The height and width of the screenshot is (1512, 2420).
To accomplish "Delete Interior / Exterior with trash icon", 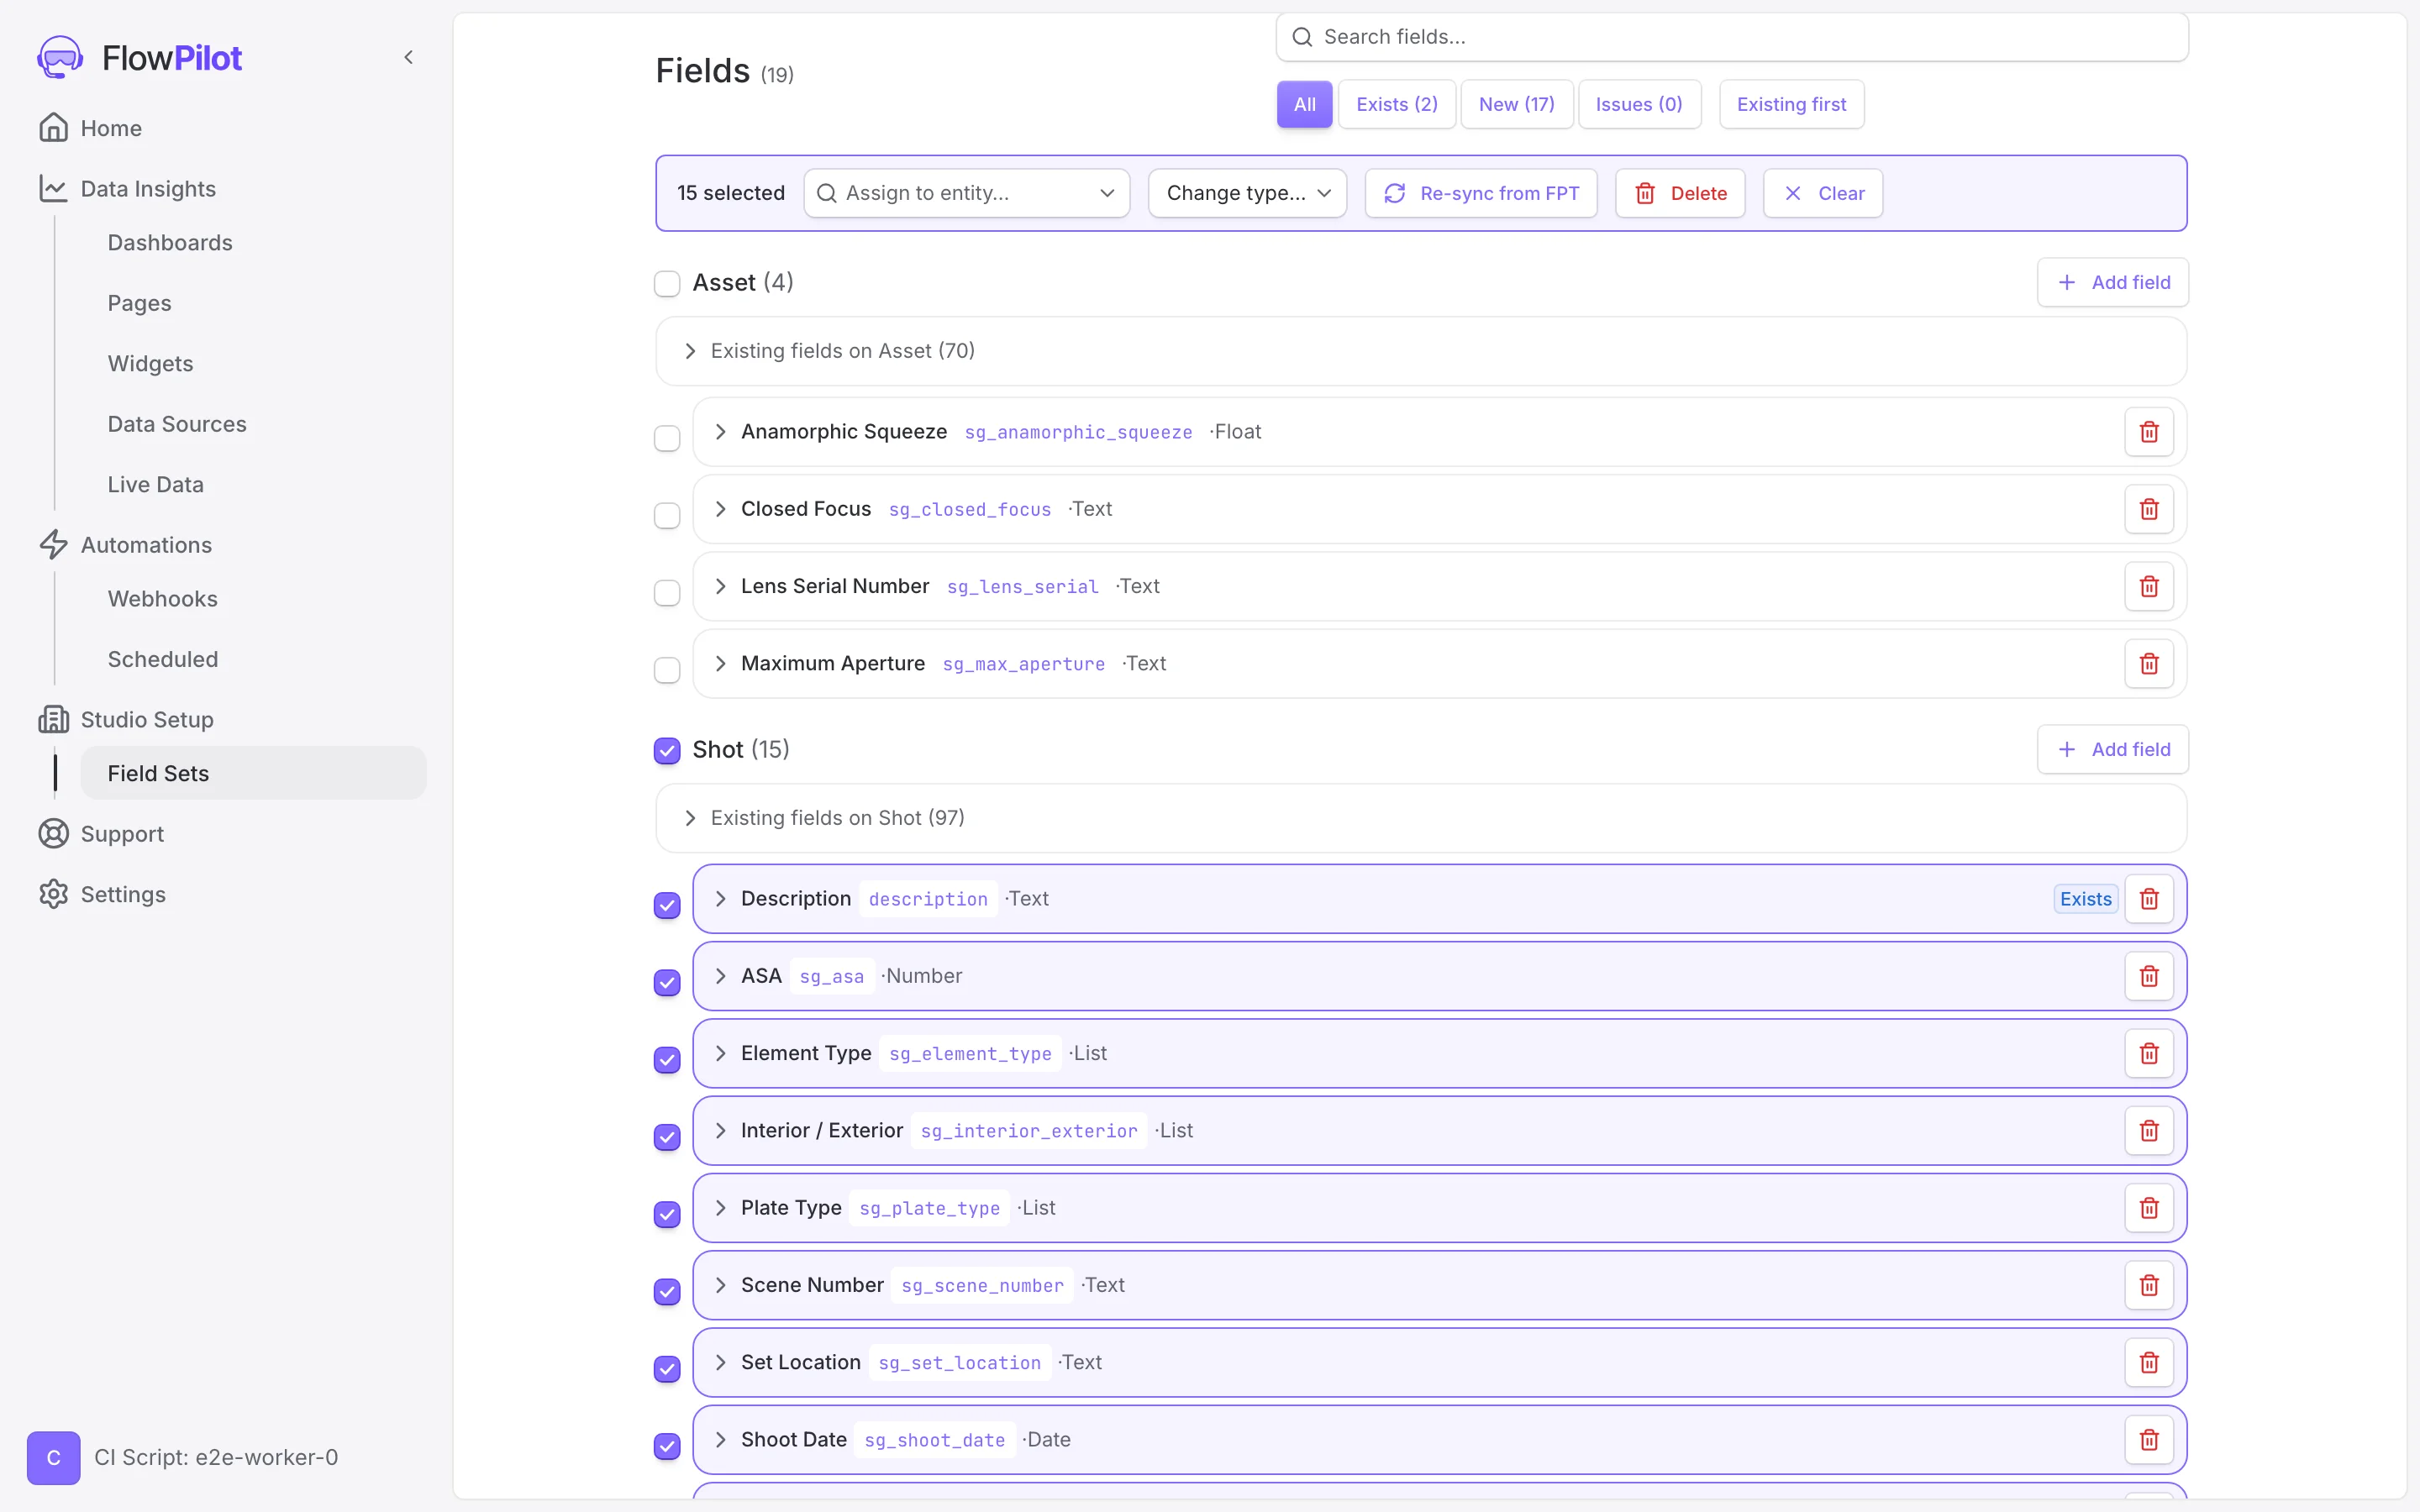I will point(2149,1130).
